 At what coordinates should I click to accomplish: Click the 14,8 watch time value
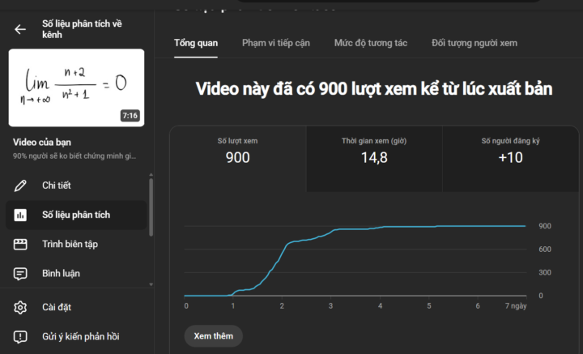[x=374, y=158]
